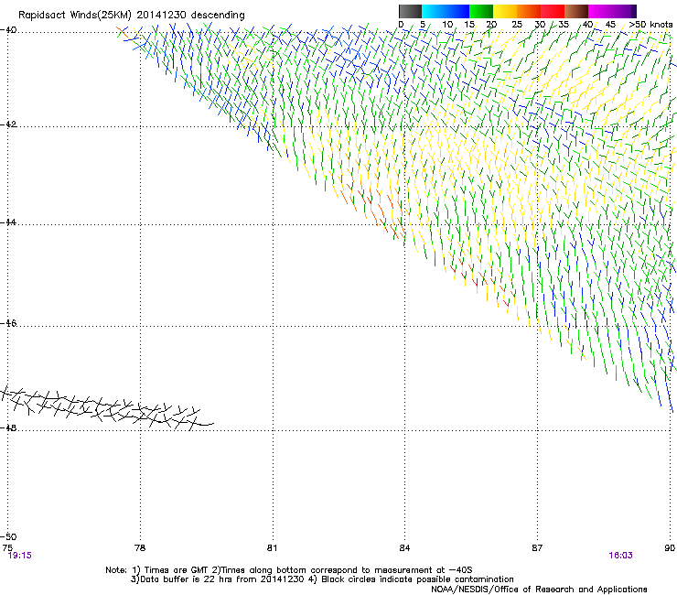Click the green 15-20 knots legend swatch
This screenshot has height=595, width=677.
coord(481,11)
